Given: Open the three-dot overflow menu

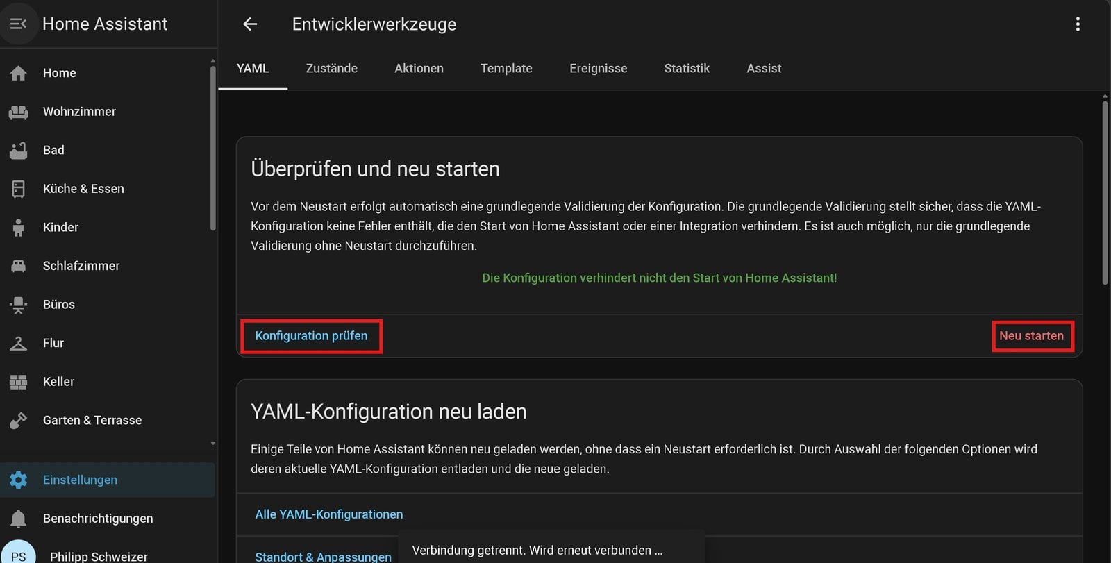Looking at the screenshot, I should point(1078,24).
